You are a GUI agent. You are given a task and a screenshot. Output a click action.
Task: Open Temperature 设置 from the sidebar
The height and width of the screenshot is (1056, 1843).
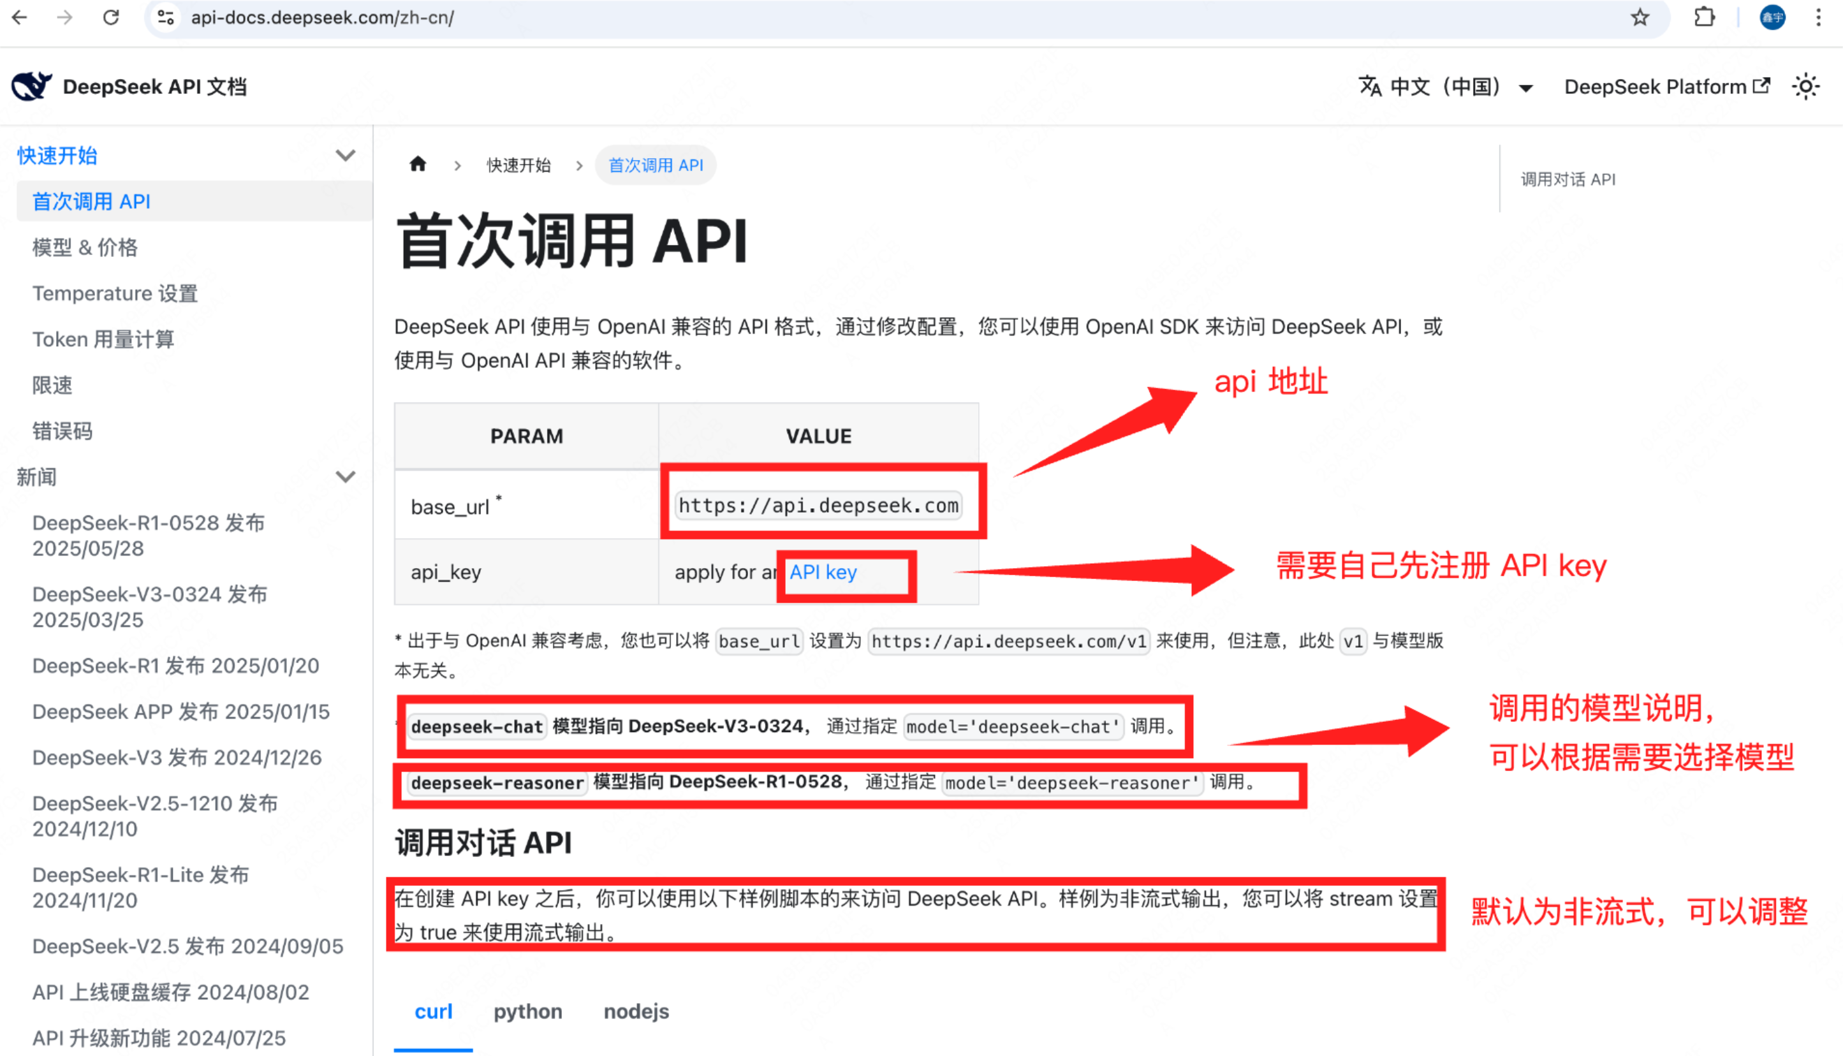click(114, 293)
